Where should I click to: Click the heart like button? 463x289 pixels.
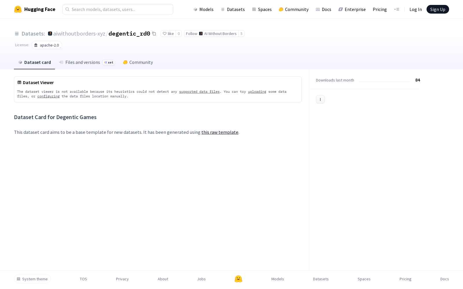click(x=168, y=34)
